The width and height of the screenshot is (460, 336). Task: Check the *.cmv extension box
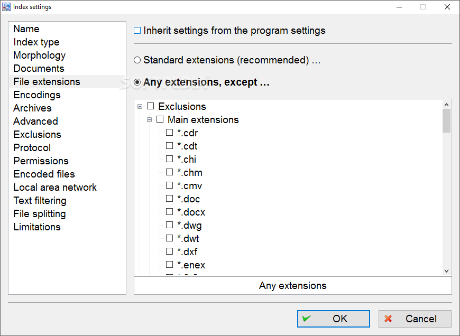click(x=170, y=185)
